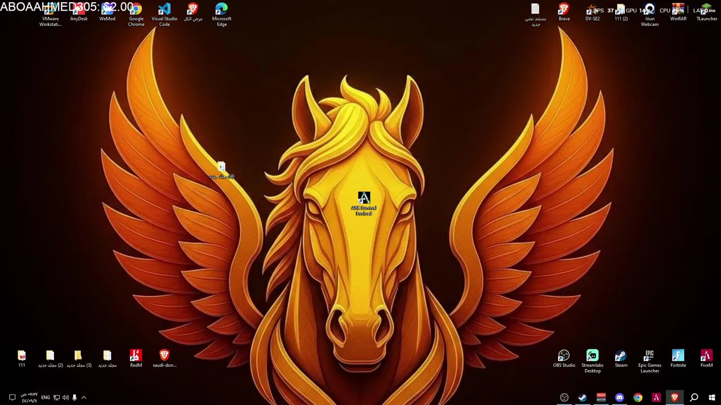Open the saudi-don... Brave shortcut
This screenshot has height=405, width=721.
164,359
